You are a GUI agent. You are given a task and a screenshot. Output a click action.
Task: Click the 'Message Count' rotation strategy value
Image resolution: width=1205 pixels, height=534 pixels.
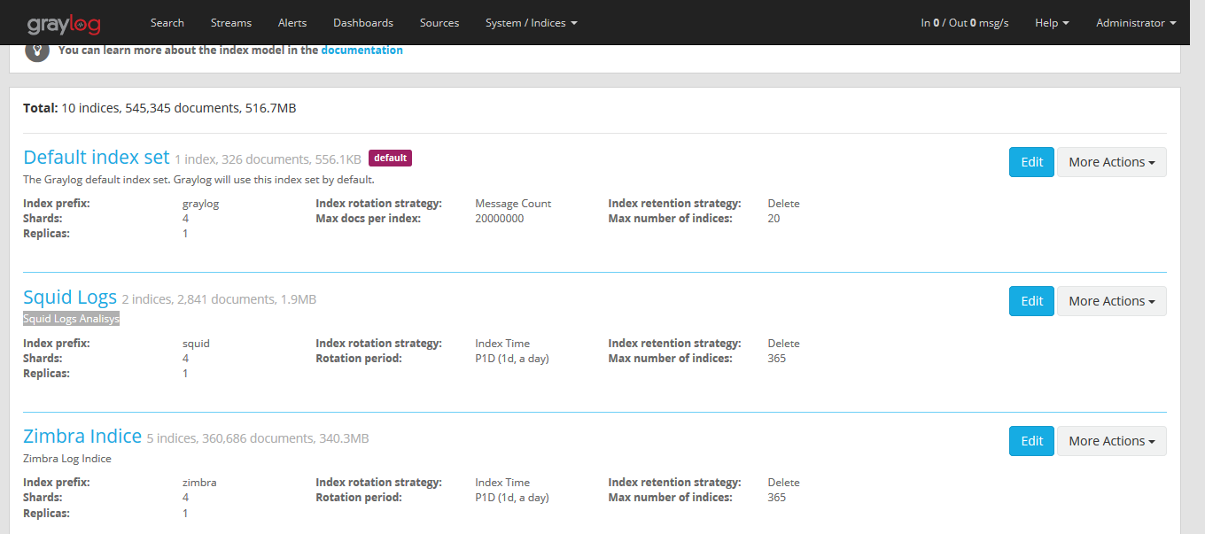(x=513, y=204)
